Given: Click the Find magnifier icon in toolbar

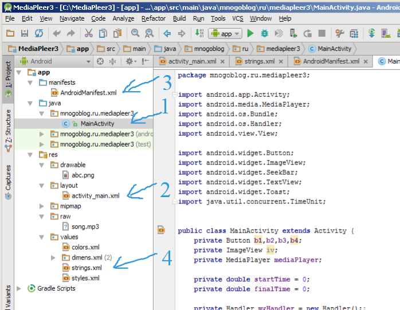Looking at the screenshot, I should point(135,34).
